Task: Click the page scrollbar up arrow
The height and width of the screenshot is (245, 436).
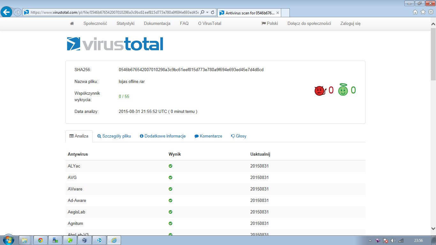Action: pyautogui.click(x=433, y=24)
